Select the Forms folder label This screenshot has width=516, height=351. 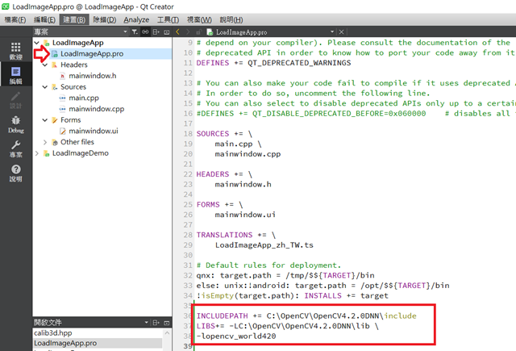(70, 120)
